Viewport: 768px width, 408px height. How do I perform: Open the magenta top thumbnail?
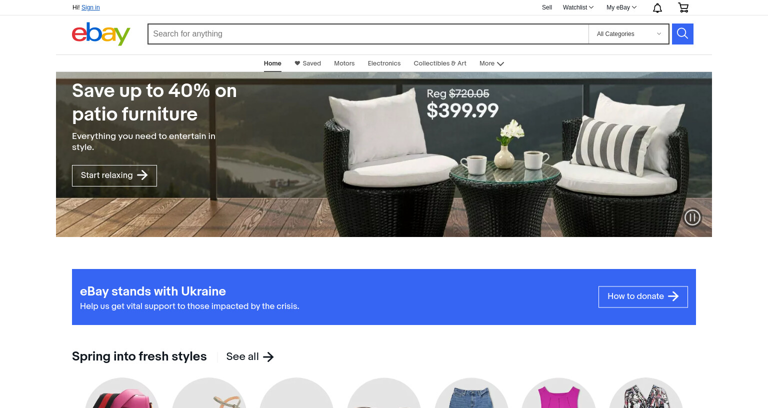[558, 394]
